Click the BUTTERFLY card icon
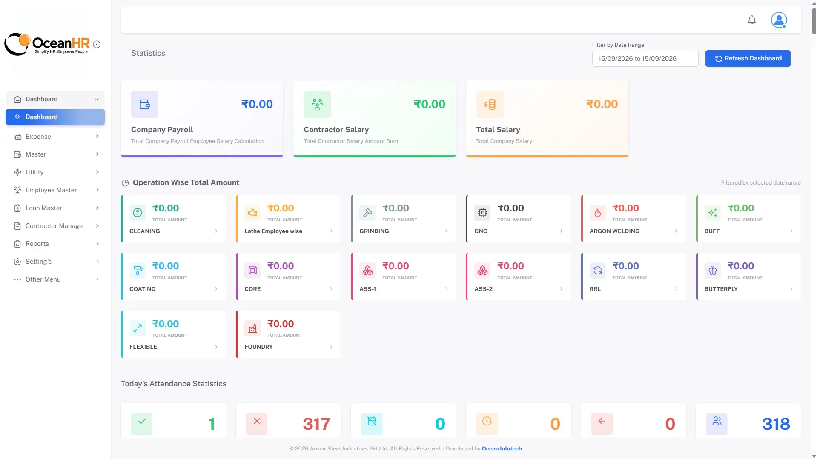This screenshot has width=817, height=459. pyautogui.click(x=713, y=270)
